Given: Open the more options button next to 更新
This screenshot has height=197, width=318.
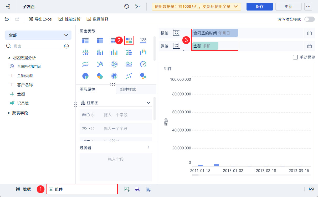Looking at the screenshot, I should (308, 7).
